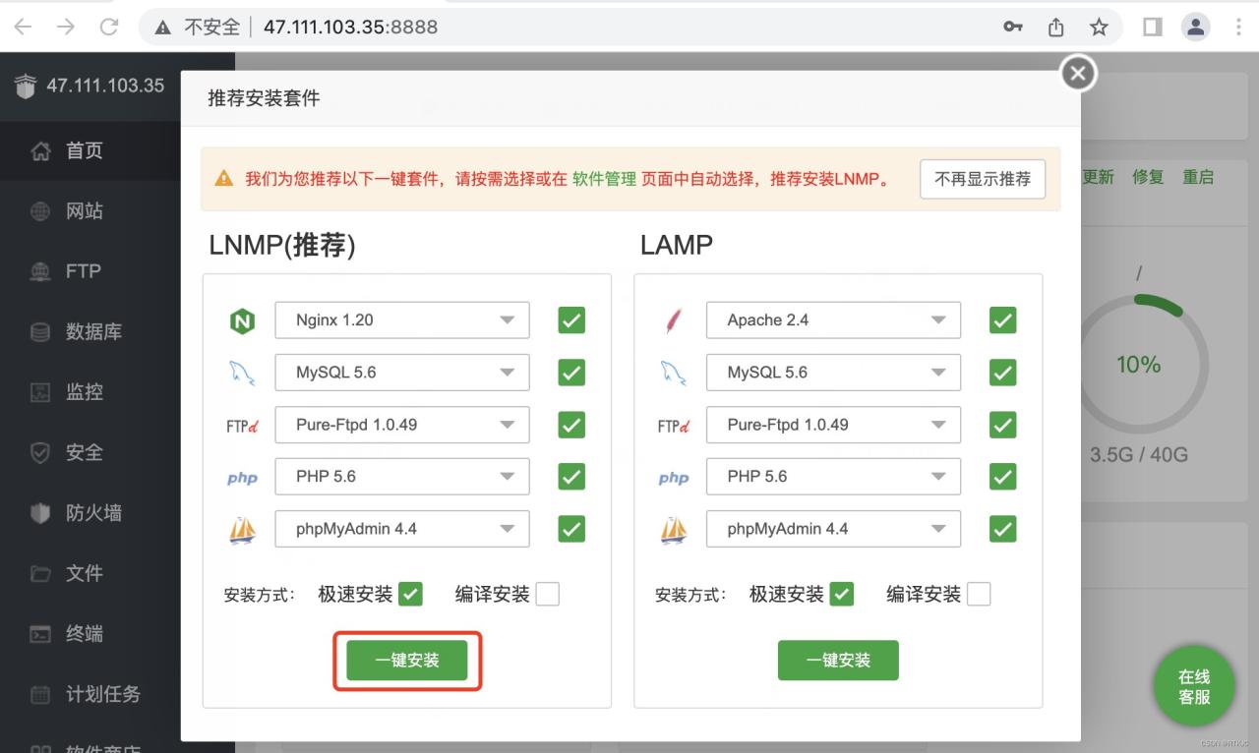Click the Nginx logo icon
The height and width of the screenshot is (753, 1259).
tap(242, 320)
